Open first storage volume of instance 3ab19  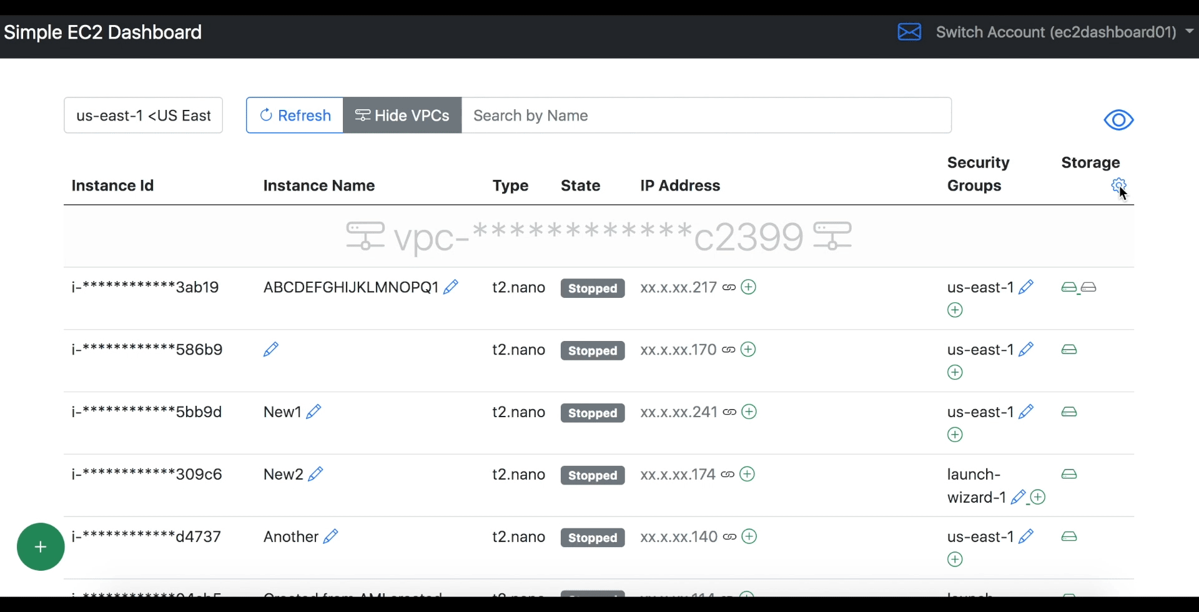(1069, 287)
